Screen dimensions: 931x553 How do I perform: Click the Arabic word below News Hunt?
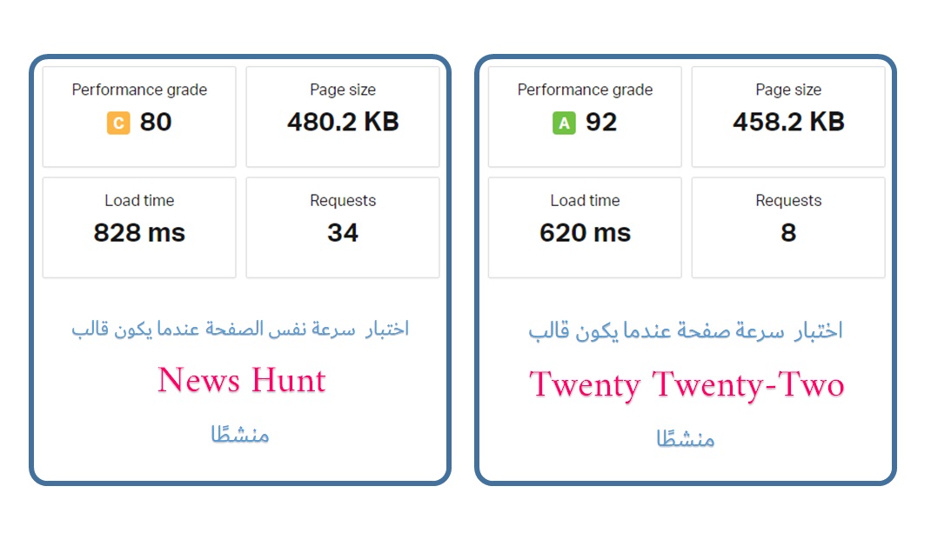point(240,434)
